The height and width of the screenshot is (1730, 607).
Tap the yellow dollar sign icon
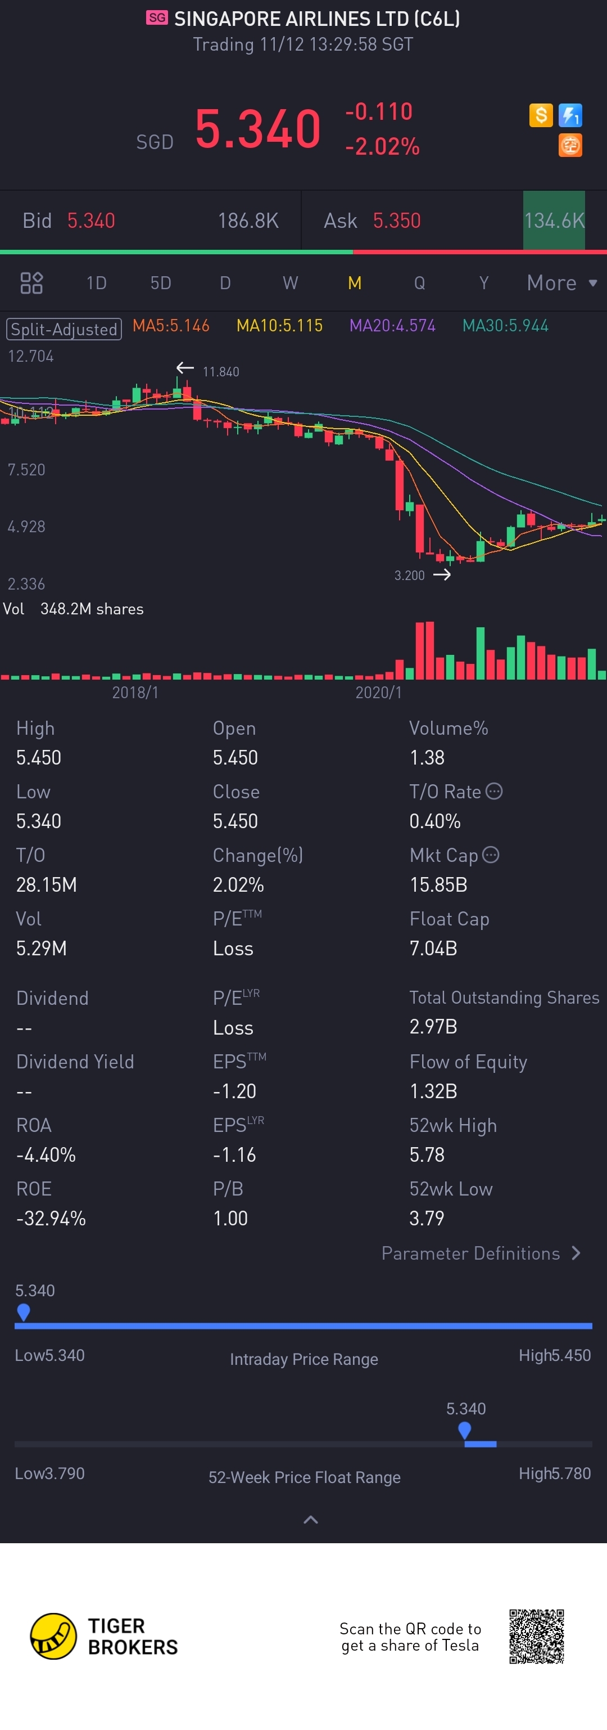click(x=541, y=115)
